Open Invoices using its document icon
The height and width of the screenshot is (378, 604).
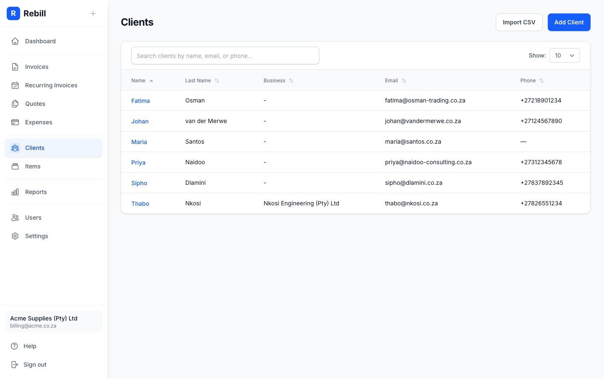[15, 66]
